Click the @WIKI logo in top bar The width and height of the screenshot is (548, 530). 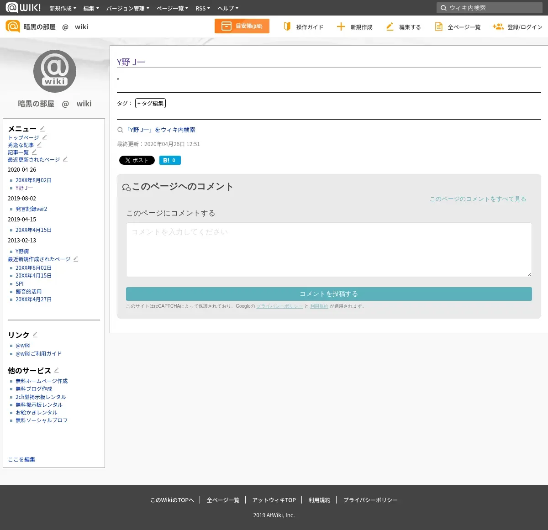point(23,8)
